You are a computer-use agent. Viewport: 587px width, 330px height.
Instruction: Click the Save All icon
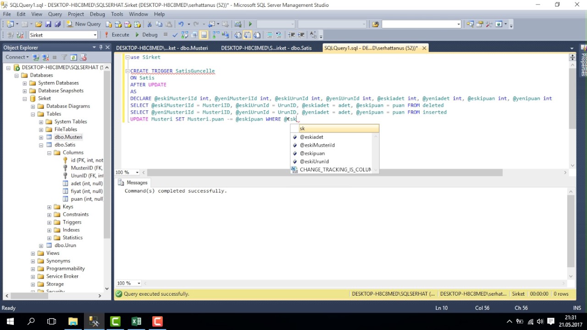click(57, 24)
